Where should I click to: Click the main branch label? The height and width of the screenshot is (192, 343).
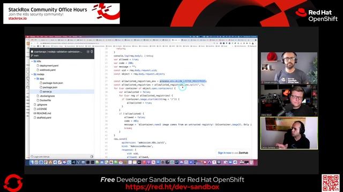coord(36,55)
